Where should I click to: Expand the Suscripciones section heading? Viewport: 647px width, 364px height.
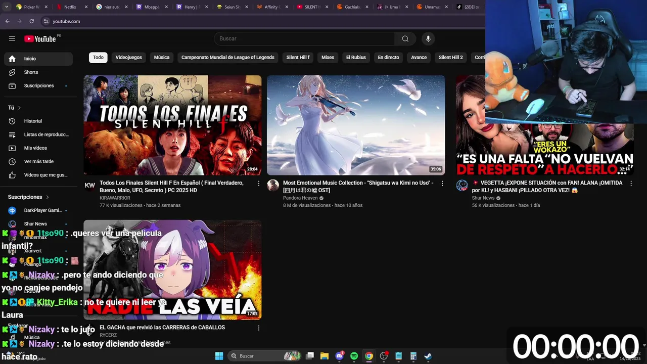click(29, 197)
